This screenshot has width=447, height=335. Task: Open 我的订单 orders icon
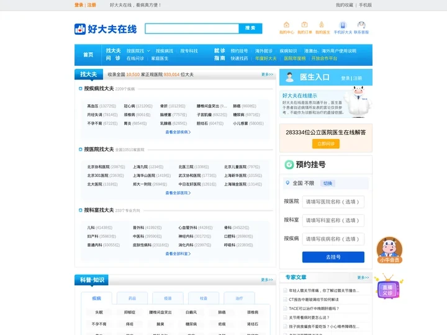304,25
